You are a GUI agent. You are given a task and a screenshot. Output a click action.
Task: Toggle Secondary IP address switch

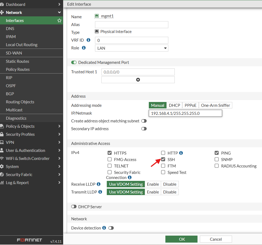tap(144, 129)
